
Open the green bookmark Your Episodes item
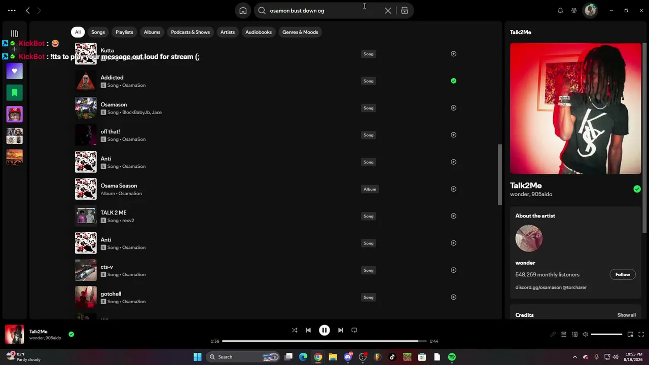pyautogui.click(x=14, y=93)
